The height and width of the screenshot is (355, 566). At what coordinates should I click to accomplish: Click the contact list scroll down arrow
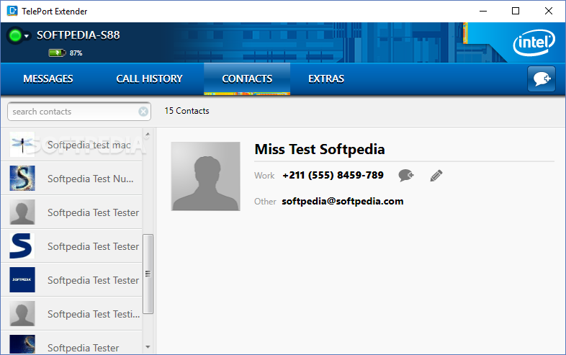tap(148, 347)
